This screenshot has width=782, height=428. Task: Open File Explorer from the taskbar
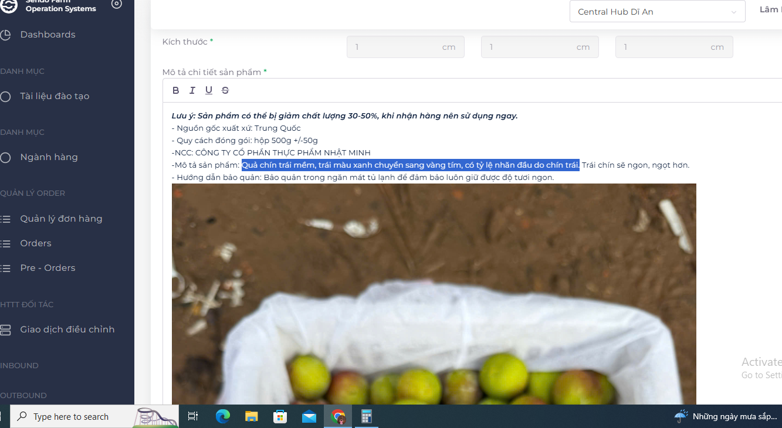point(251,417)
